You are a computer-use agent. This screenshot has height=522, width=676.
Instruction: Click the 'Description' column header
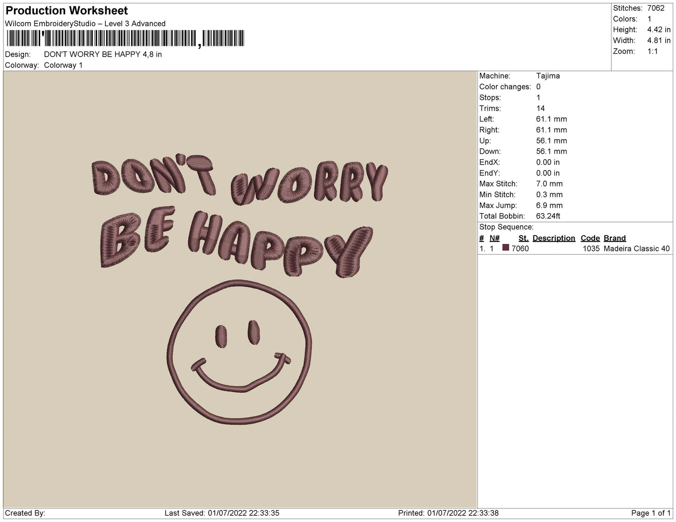(x=554, y=238)
